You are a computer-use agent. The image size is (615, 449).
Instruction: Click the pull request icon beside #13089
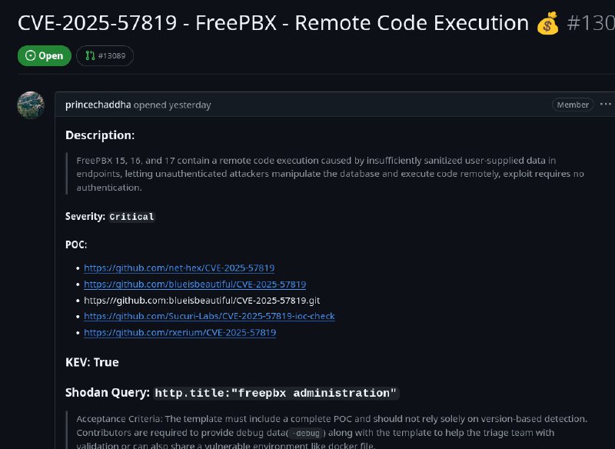(90, 55)
